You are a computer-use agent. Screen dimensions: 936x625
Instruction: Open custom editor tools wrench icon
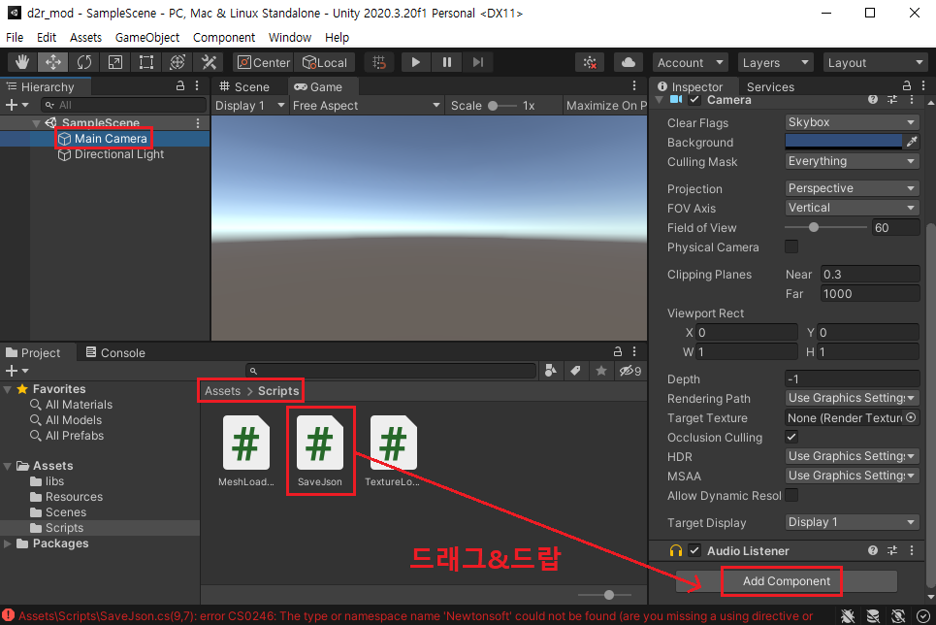pyautogui.click(x=209, y=62)
